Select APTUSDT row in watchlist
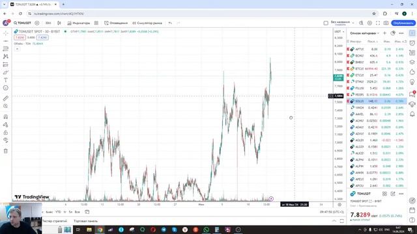This screenshot has height=234, width=417. 377,49
